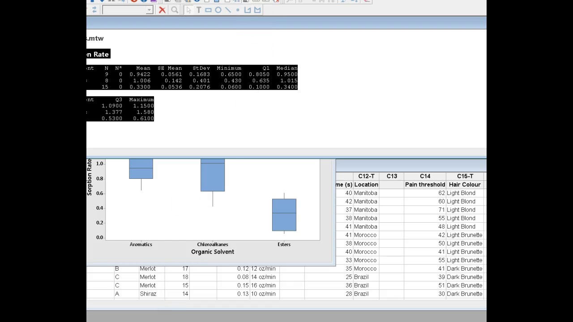Click the Esters axis label
Image resolution: width=573 pixels, height=322 pixels.
click(284, 244)
